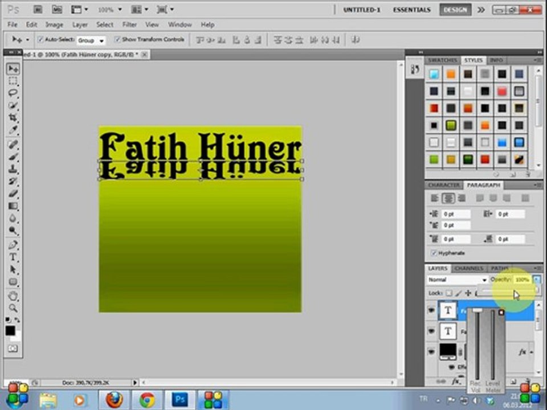Switch to the Swatches tab

[442, 60]
